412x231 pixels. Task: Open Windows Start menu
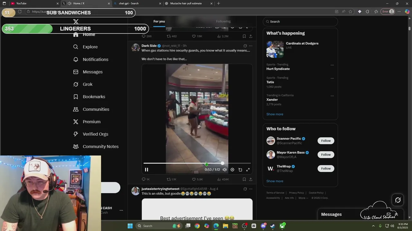click(x=130, y=226)
